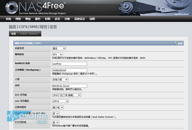This screenshot has width=192, height=130.
Task: Open the 记录档层级 dropdown
Action: [x=58, y=107]
